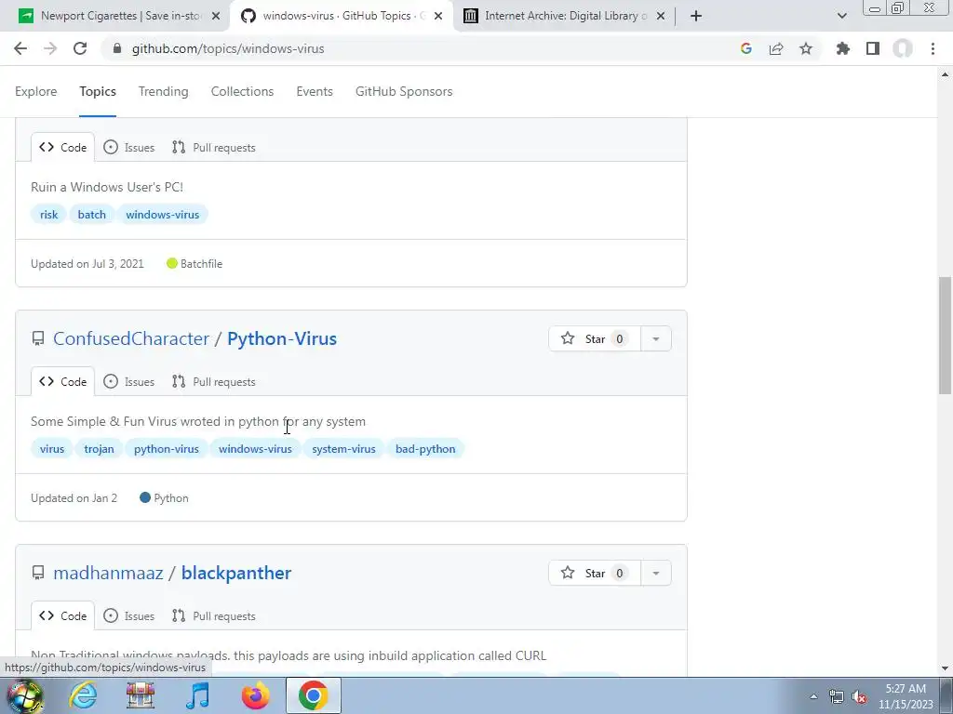Click the python-virus topic tag
953x714 pixels.
click(x=166, y=449)
